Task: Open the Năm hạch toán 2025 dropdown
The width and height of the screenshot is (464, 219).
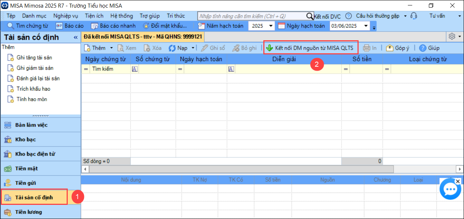Action: click(x=271, y=26)
